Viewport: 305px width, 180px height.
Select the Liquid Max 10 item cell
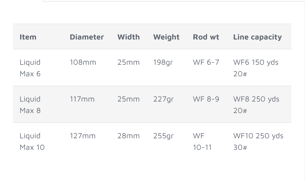[x=32, y=142]
